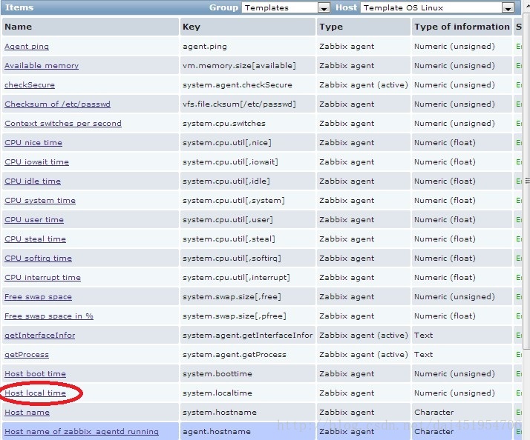
Task: Open the Free swap space item
Action: (38, 296)
